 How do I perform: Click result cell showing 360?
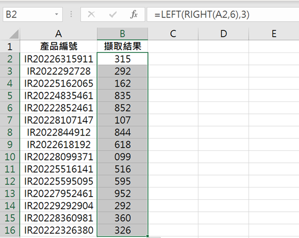(122, 218)
